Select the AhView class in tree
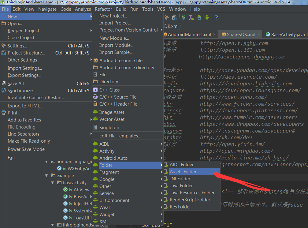The height and width of the screenshot is (228, 308). (81, 190)
